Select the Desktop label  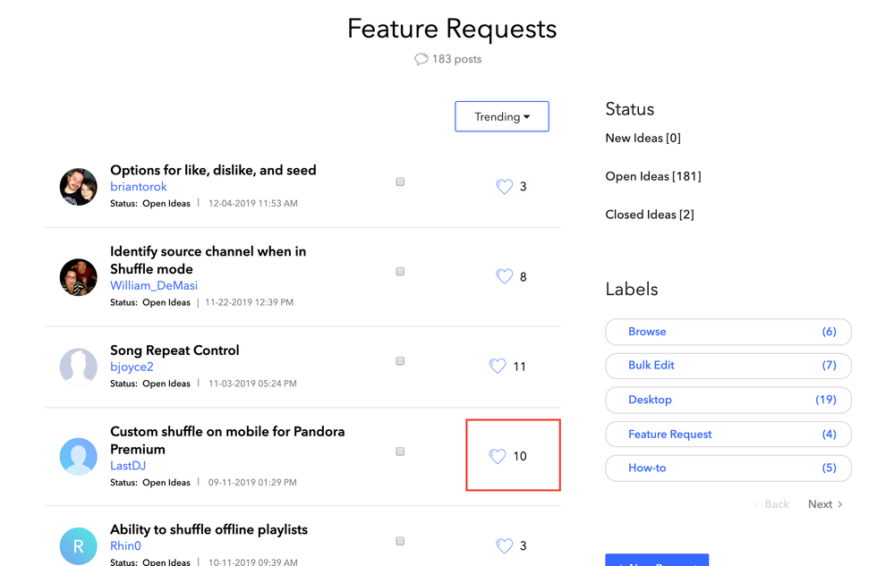[728, 400]
